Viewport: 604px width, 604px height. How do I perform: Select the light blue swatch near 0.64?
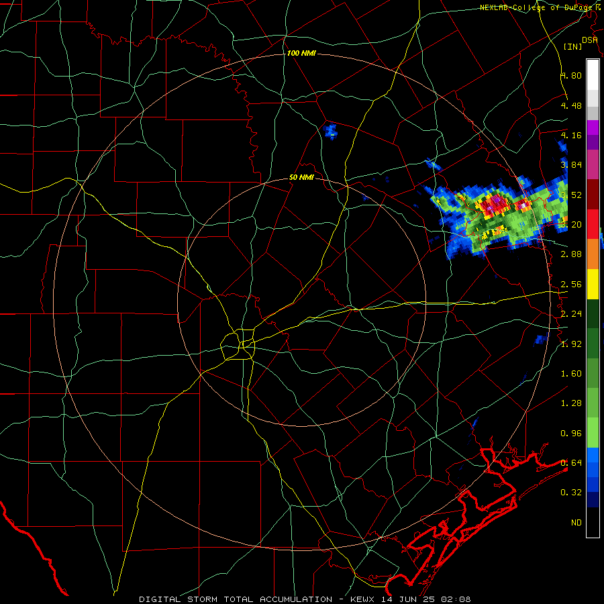point(593,455)
